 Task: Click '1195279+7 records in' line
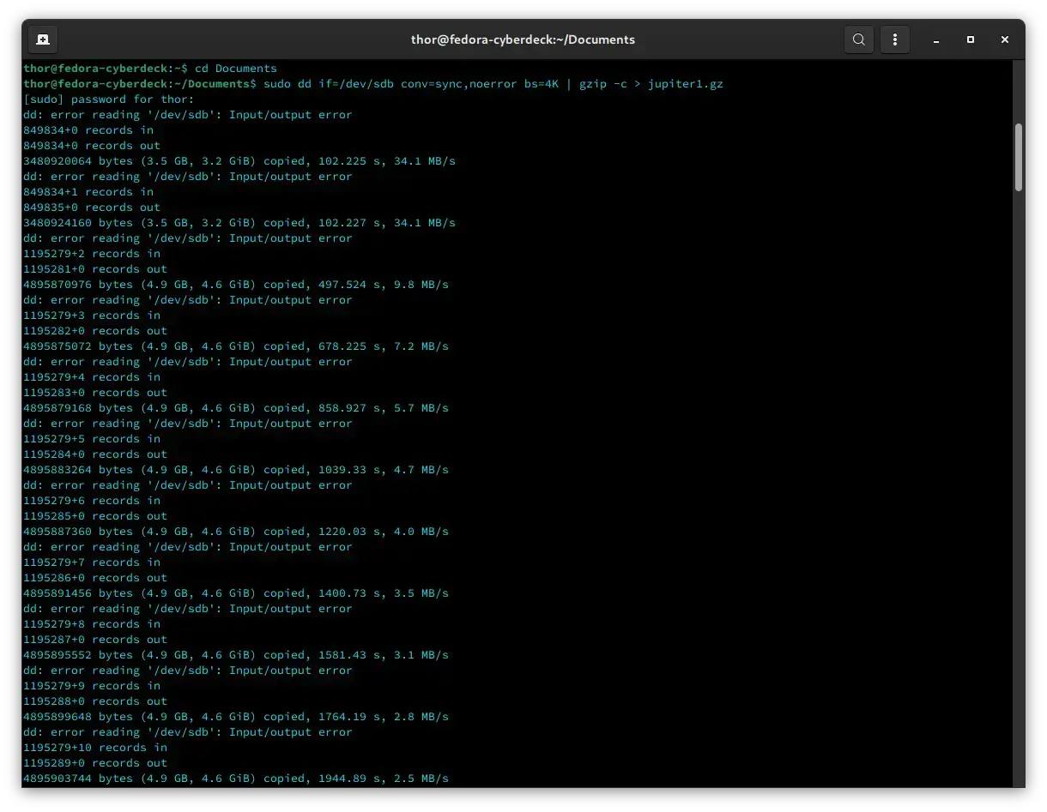point(92,562)
